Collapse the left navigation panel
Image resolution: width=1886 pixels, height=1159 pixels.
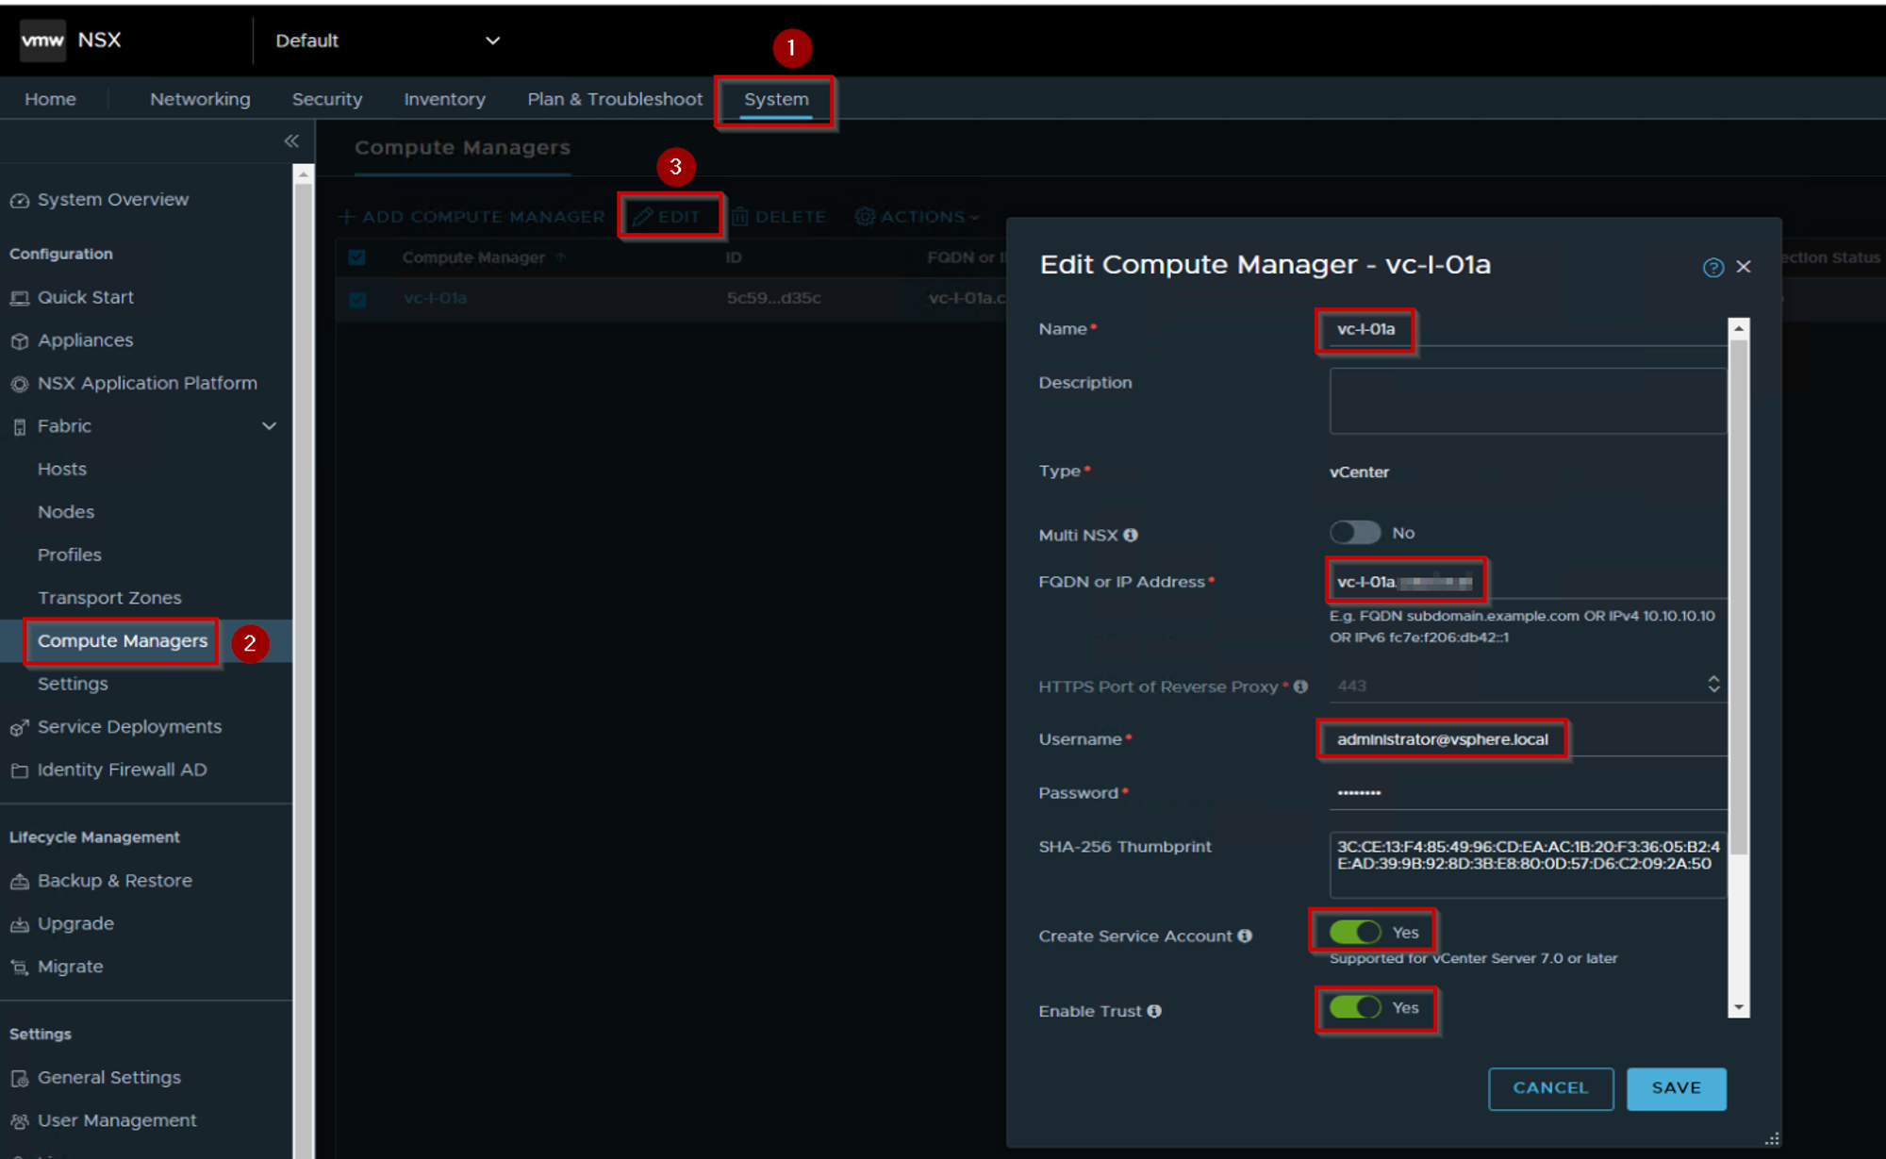[x=291, y=141]
